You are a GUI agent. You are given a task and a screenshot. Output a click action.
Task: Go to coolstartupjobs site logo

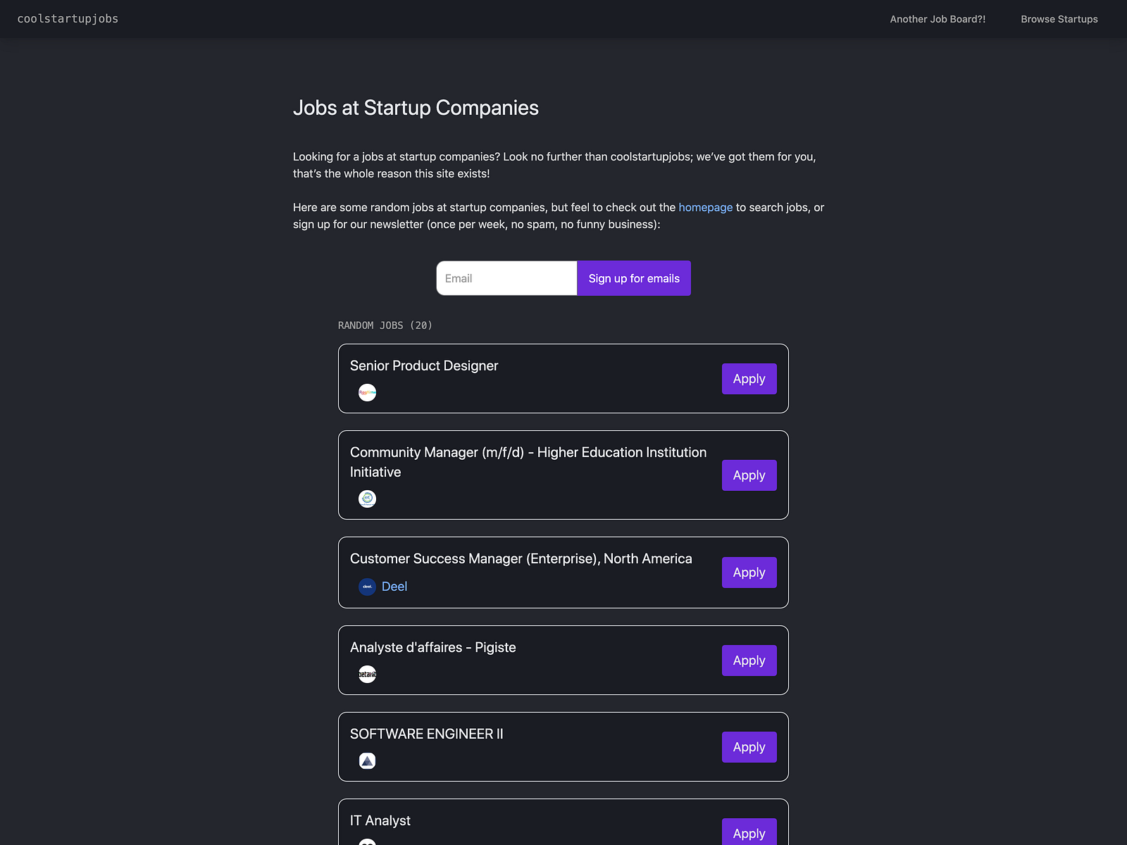pos(68,19)
